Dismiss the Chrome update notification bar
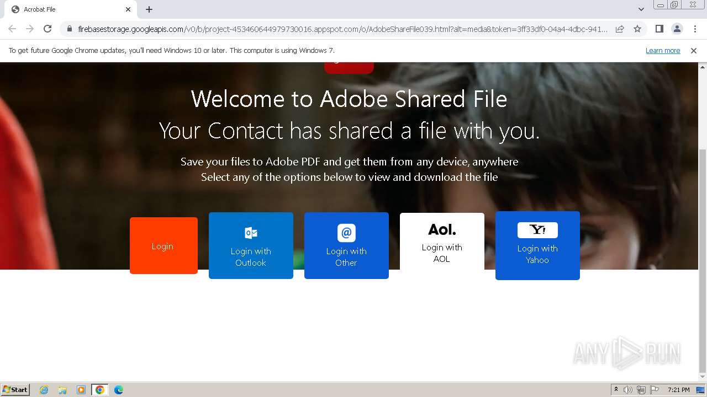Screen dimensions: 707x397 click(694, 51)
